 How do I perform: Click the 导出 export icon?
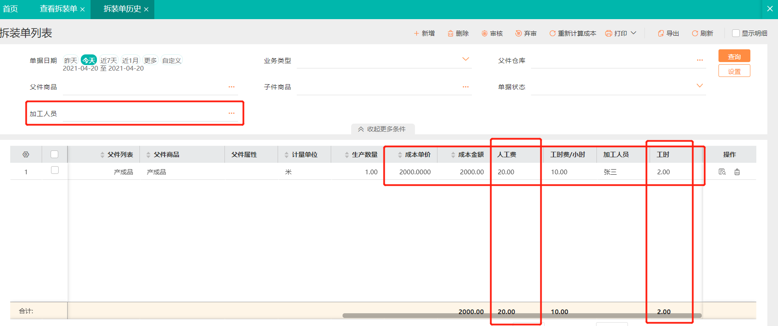(x=661, y=33)
